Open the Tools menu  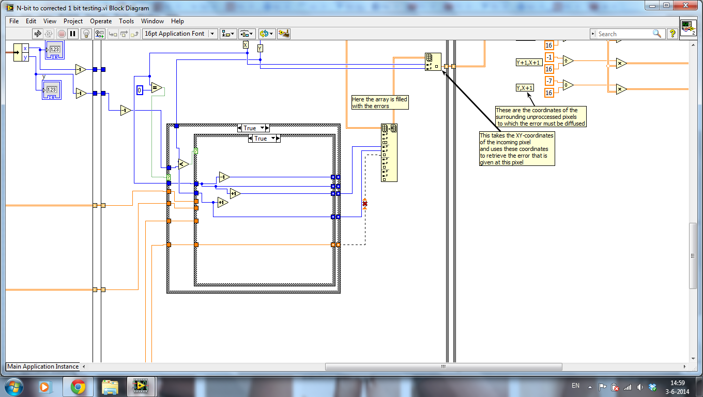(126, 21)
